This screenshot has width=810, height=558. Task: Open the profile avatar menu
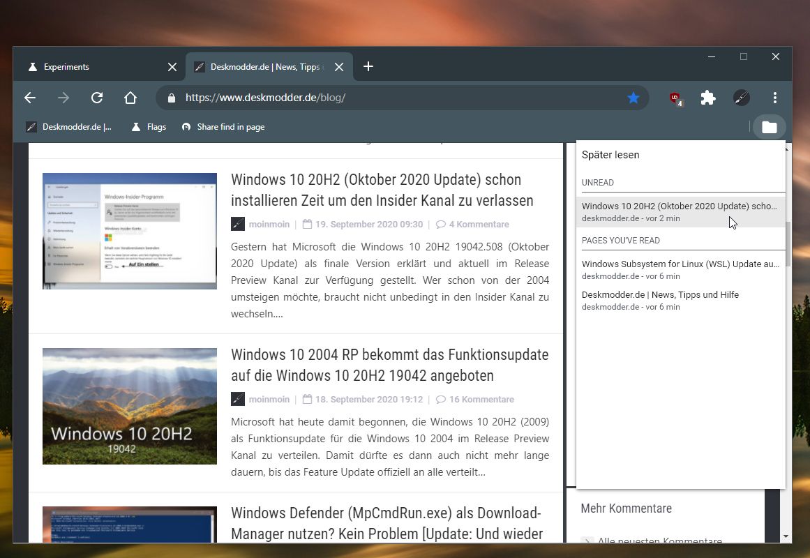click(742, 98)
